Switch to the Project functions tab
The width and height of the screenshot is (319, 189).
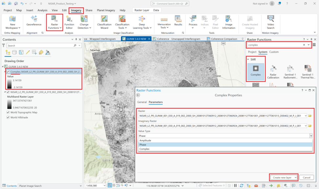252,52
